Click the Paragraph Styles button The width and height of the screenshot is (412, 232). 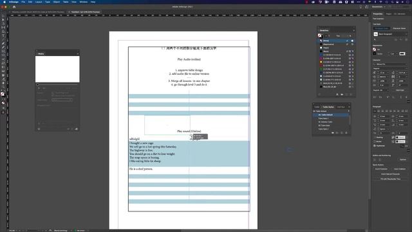pyautogui.click(x=382, y=28)
